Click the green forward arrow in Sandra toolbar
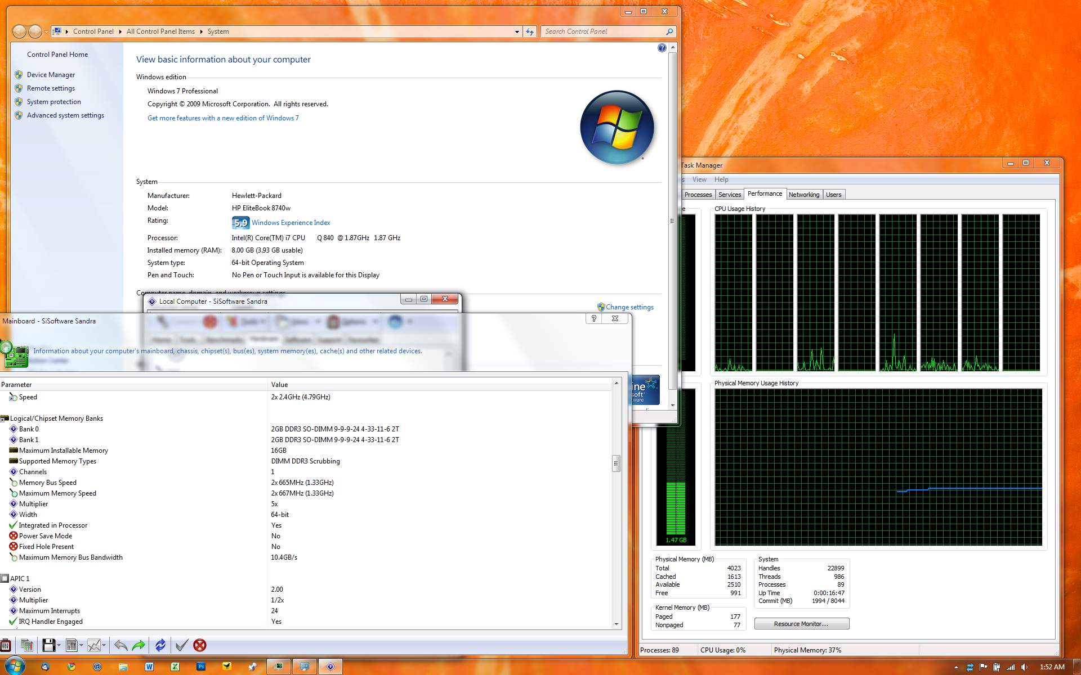This screenshot has width=1081, height=675. click(139, 645)
